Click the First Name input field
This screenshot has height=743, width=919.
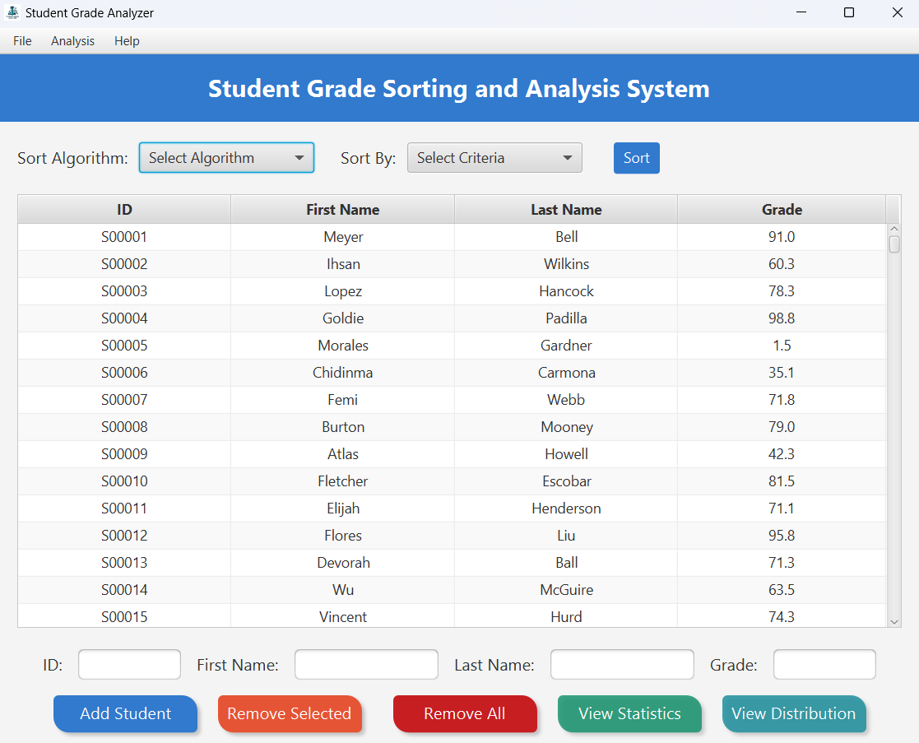pos(365,664)
